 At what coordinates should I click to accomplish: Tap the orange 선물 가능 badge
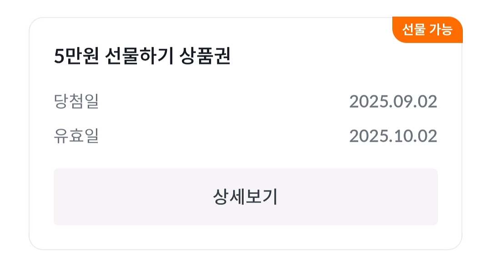tap(427, 30)
